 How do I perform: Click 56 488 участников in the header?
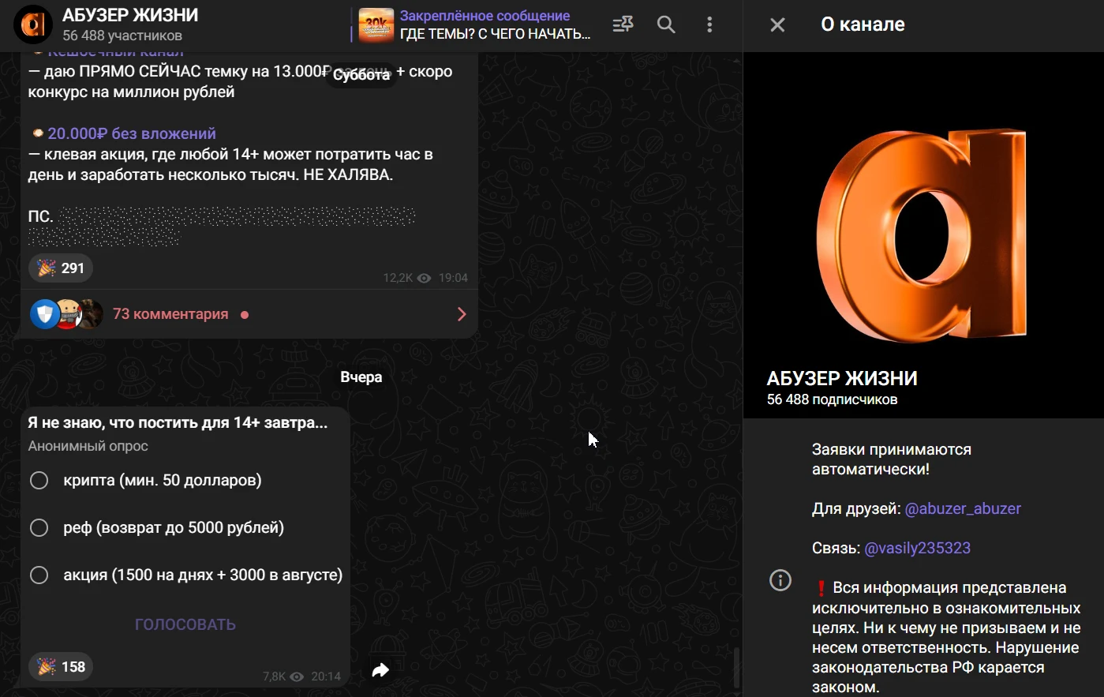click(x=122, y=36)
